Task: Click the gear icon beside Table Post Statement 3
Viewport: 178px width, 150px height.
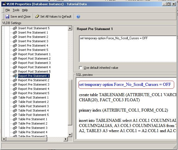Action: (15, 106)
